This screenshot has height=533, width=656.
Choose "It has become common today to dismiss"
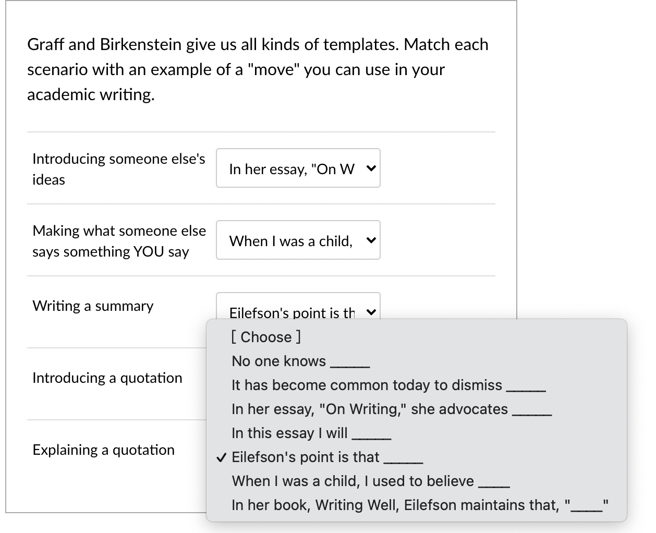[x=389, y=385]
